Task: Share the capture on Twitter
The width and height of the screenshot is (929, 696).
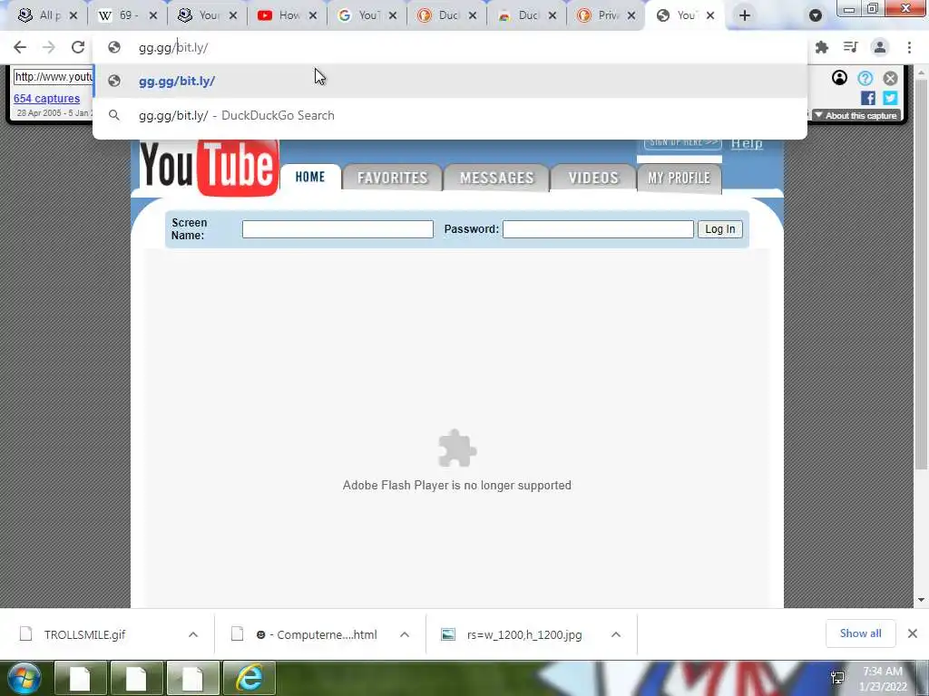Action: pos(890,98)
